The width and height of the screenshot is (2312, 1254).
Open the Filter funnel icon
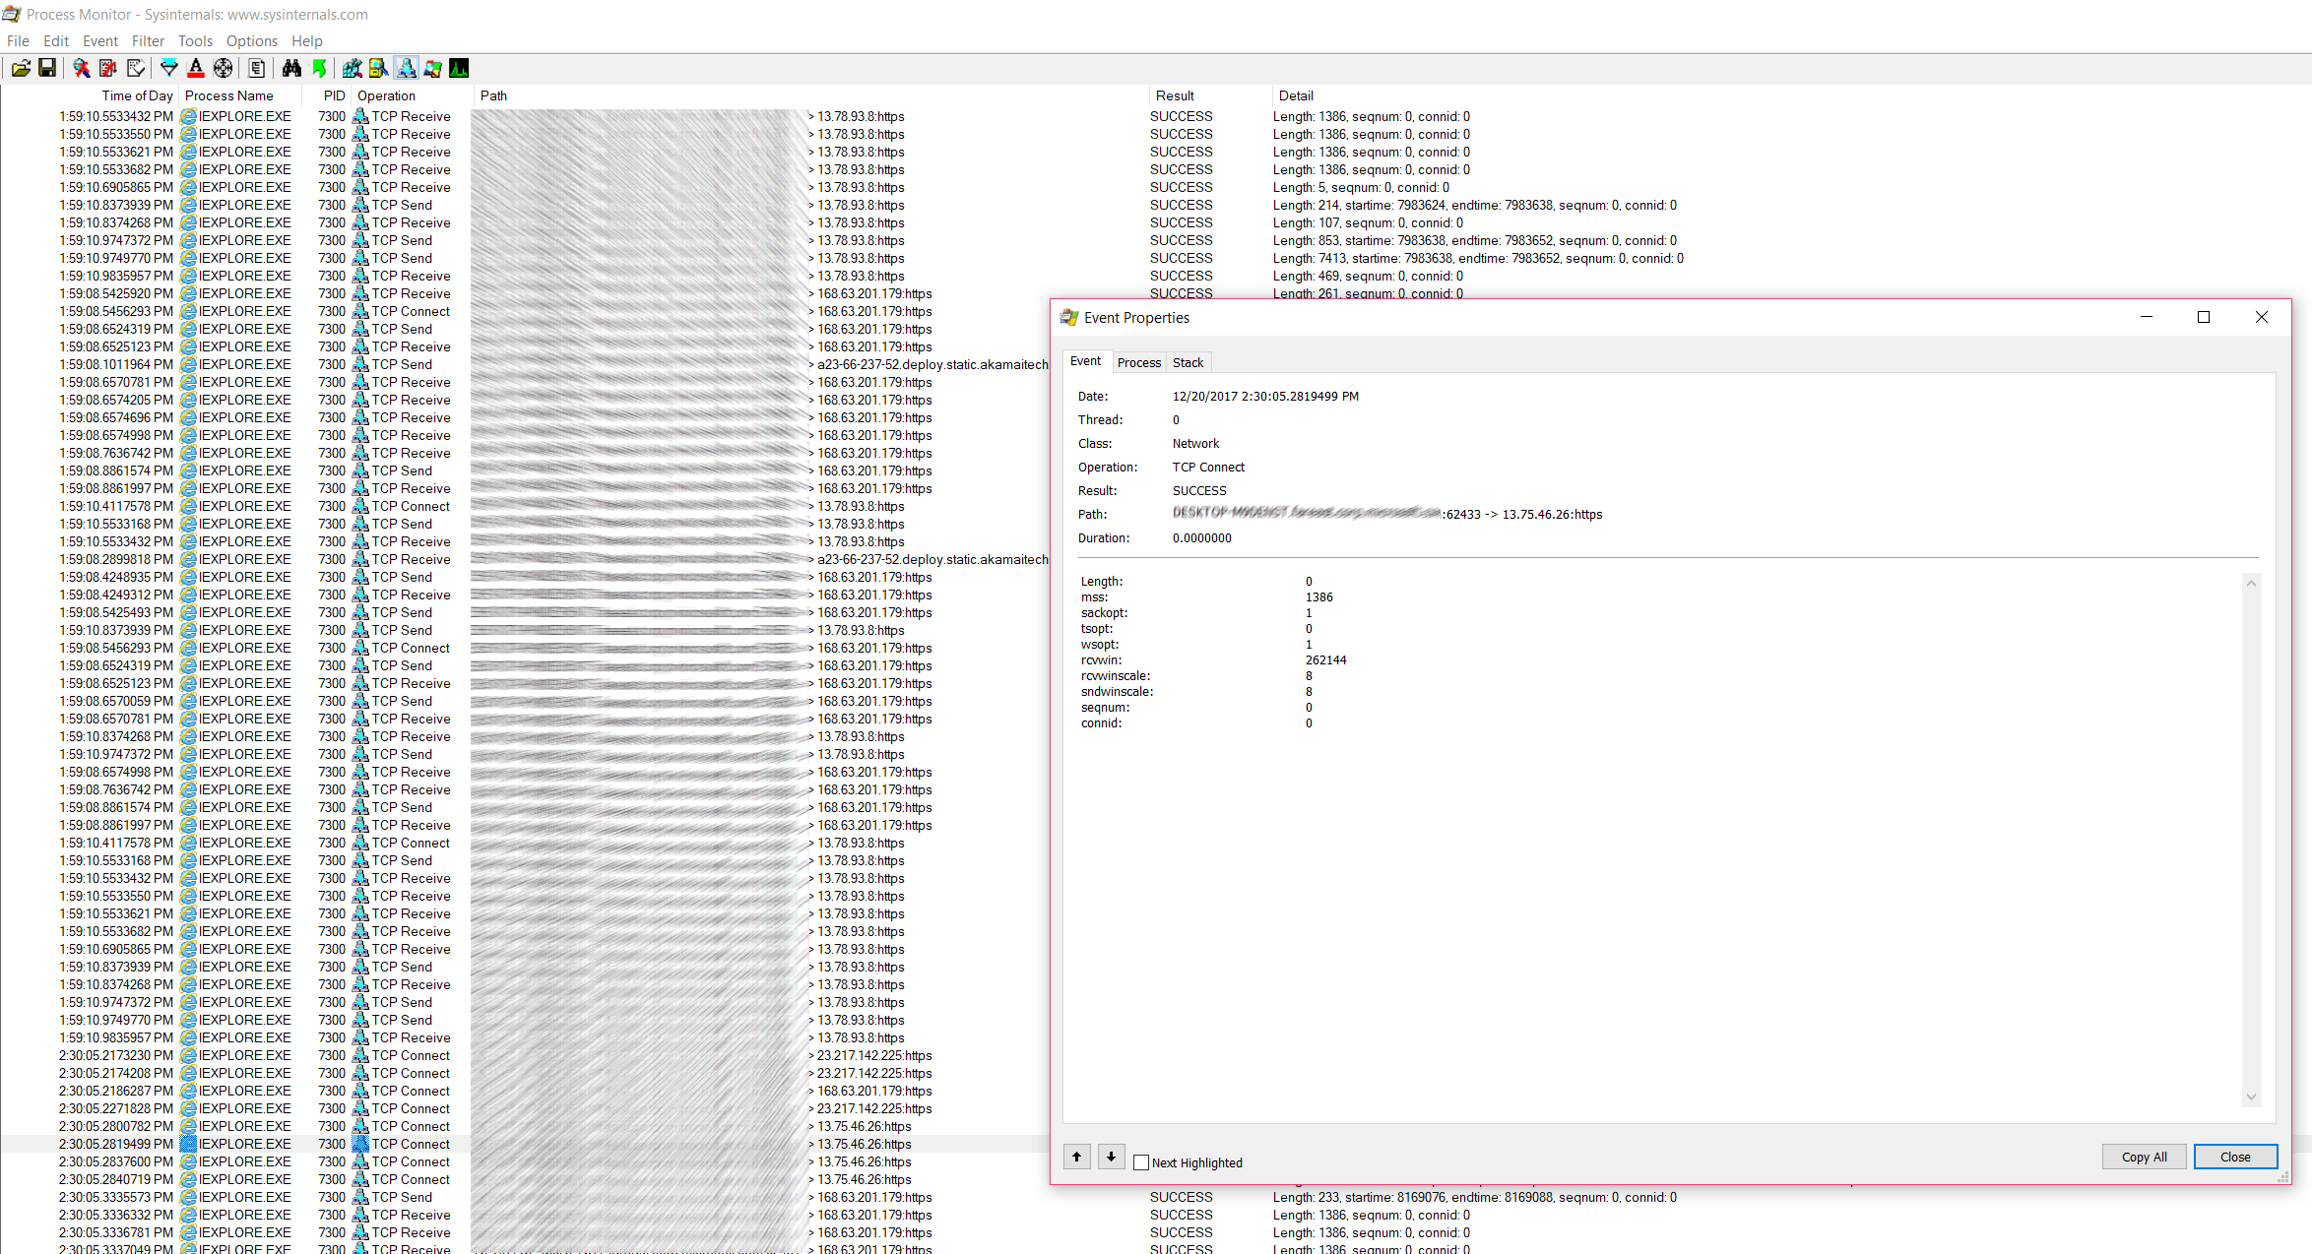[x=169, y=68]
